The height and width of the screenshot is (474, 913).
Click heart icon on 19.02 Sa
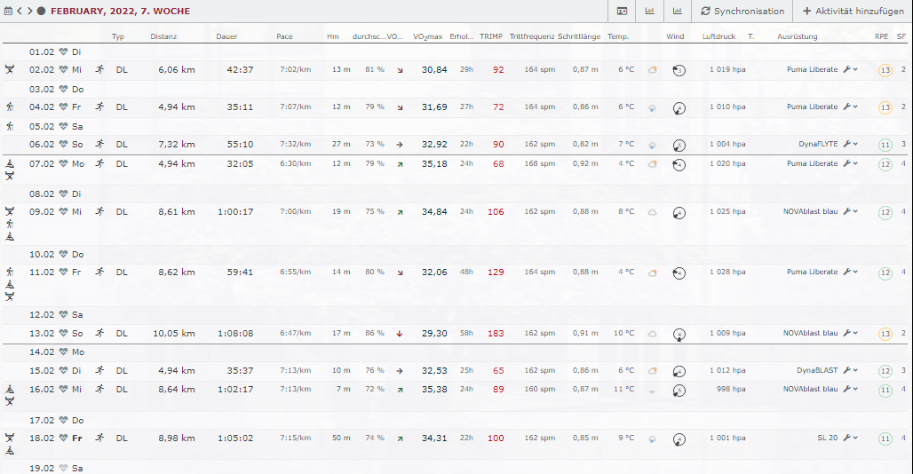(63, 468)
